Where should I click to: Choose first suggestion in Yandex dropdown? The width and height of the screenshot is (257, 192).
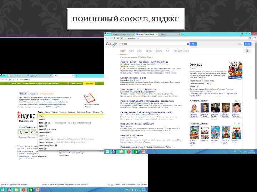coord(71,120)
